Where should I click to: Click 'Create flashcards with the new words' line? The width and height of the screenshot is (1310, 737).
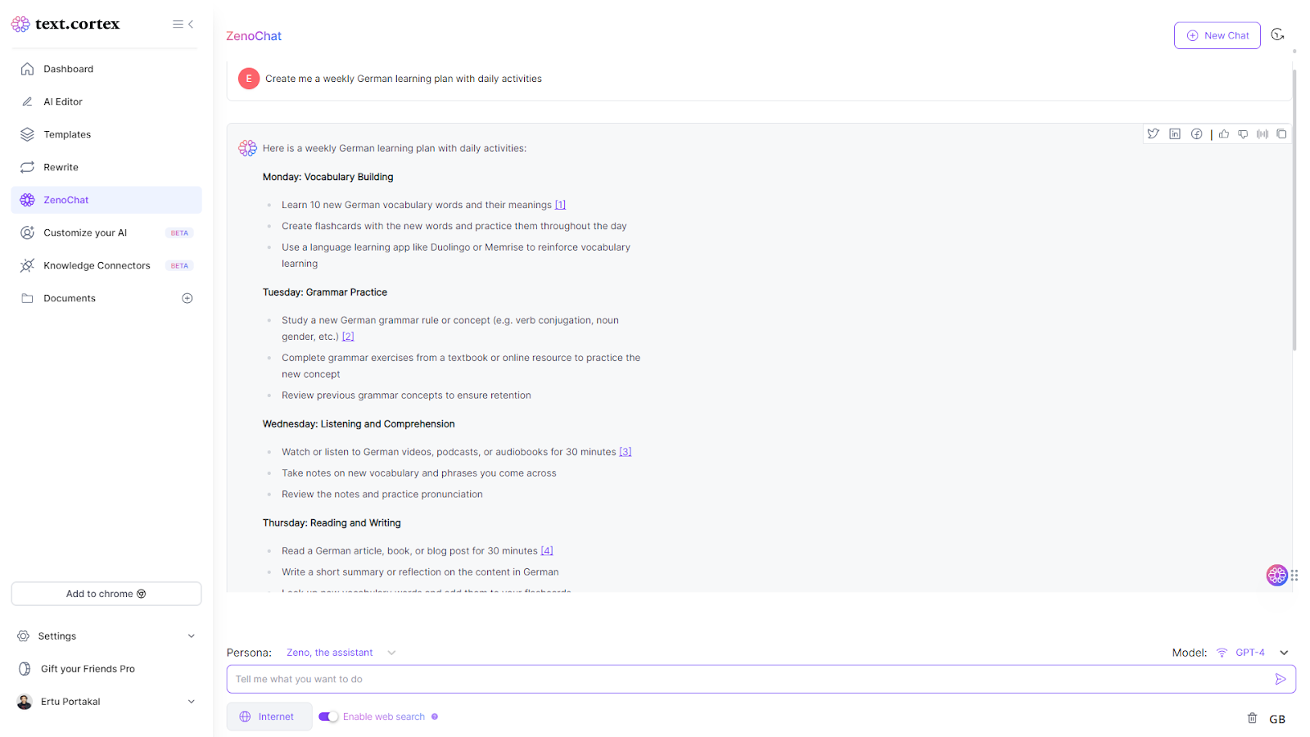pyautogui.click(x=454, y=227)
